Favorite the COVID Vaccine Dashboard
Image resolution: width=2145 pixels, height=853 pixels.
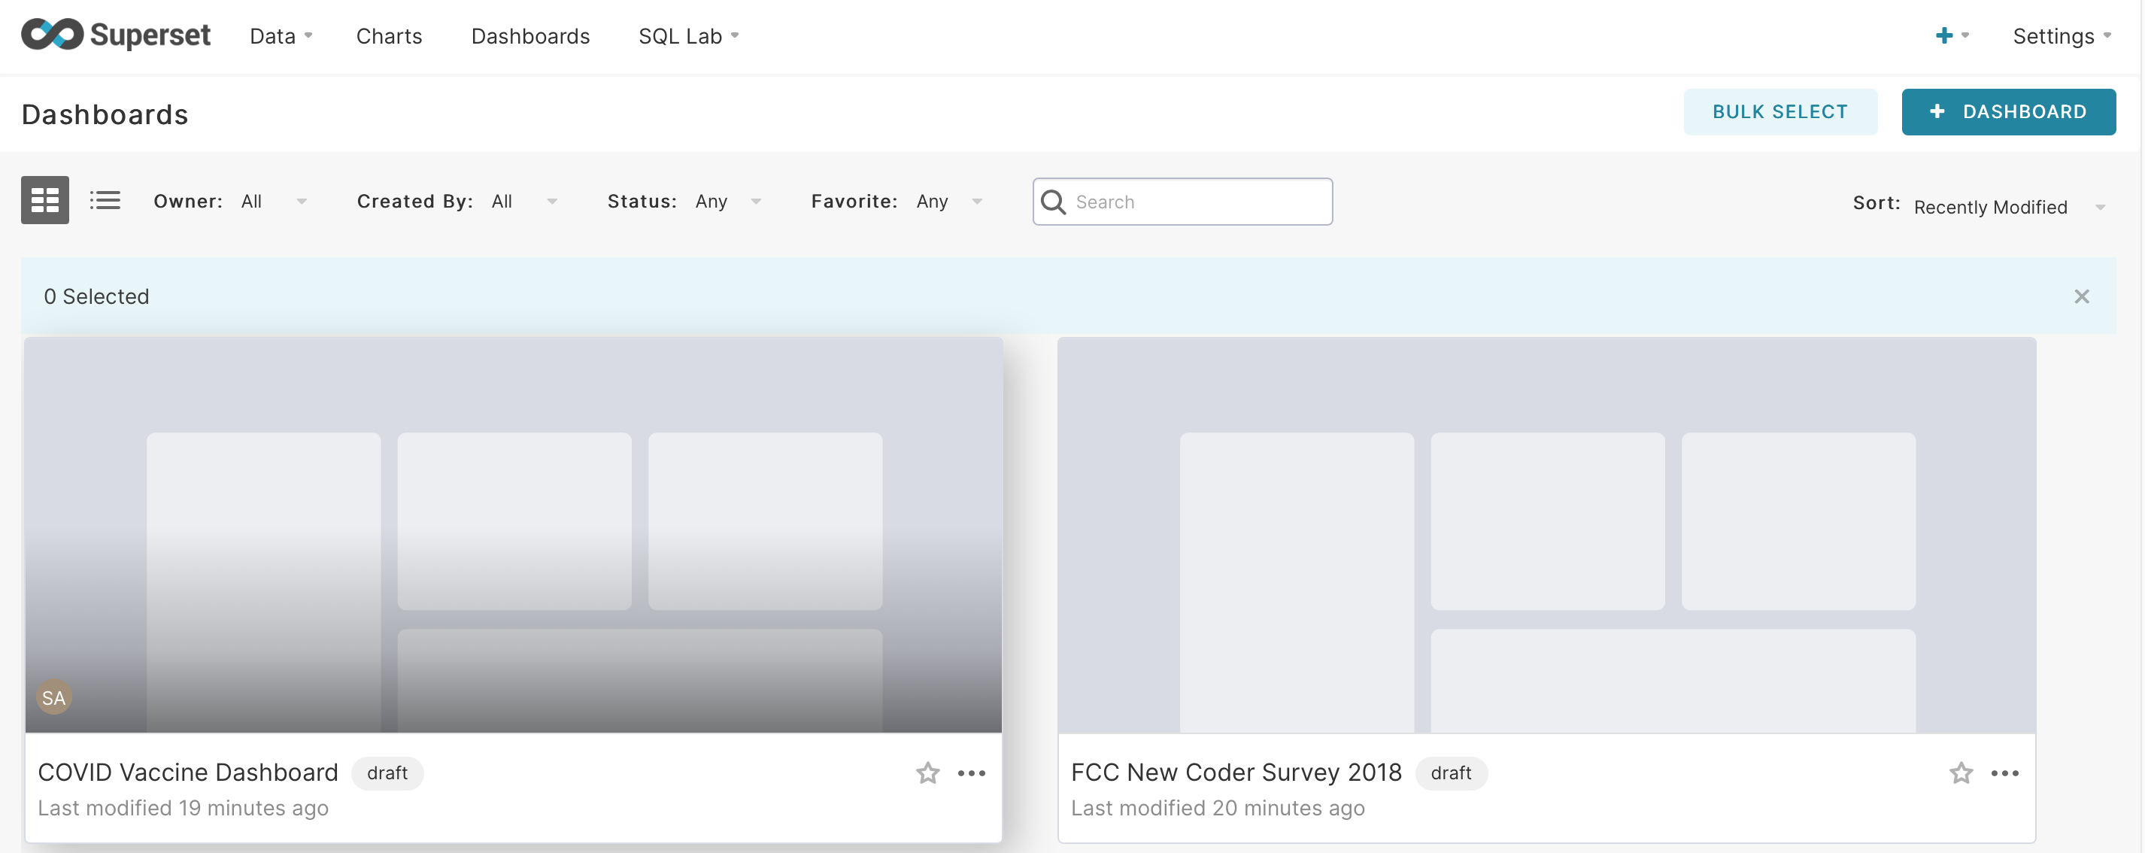point(927,773)
